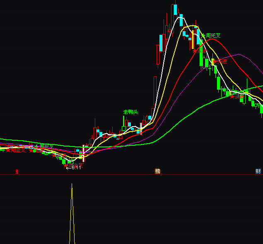
Task: Select the red star of 周金叉 above 6.11
Action: pos(65,165)
